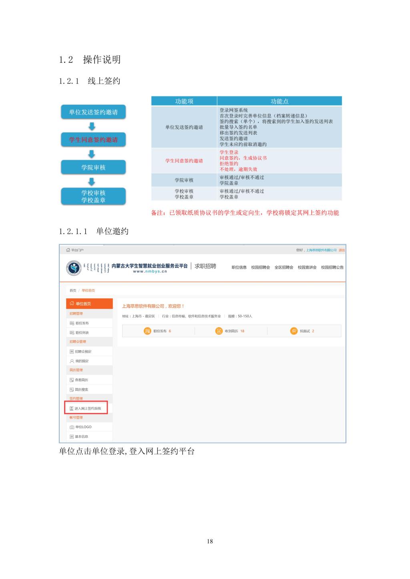Click the page number 18
The image size is (410, 579).
(x=210, y=541)
